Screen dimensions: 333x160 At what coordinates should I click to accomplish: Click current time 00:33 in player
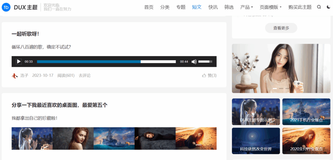tap(29, 62)
